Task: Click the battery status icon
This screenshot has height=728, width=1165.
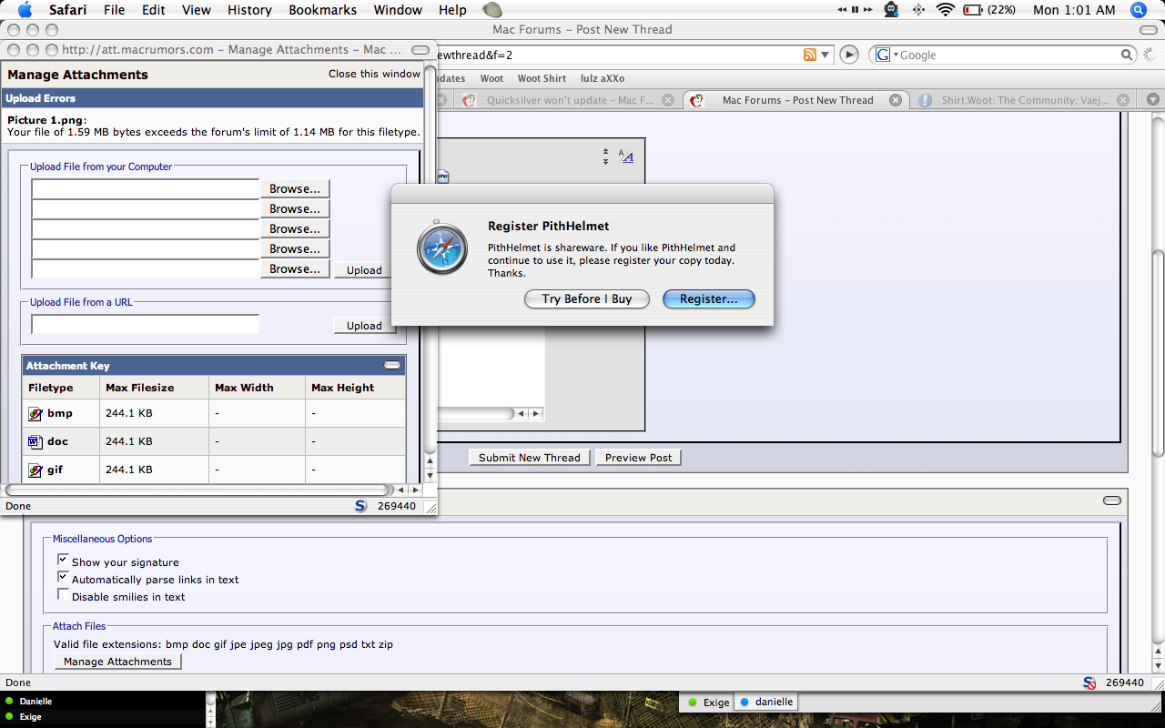Action: 972,10
